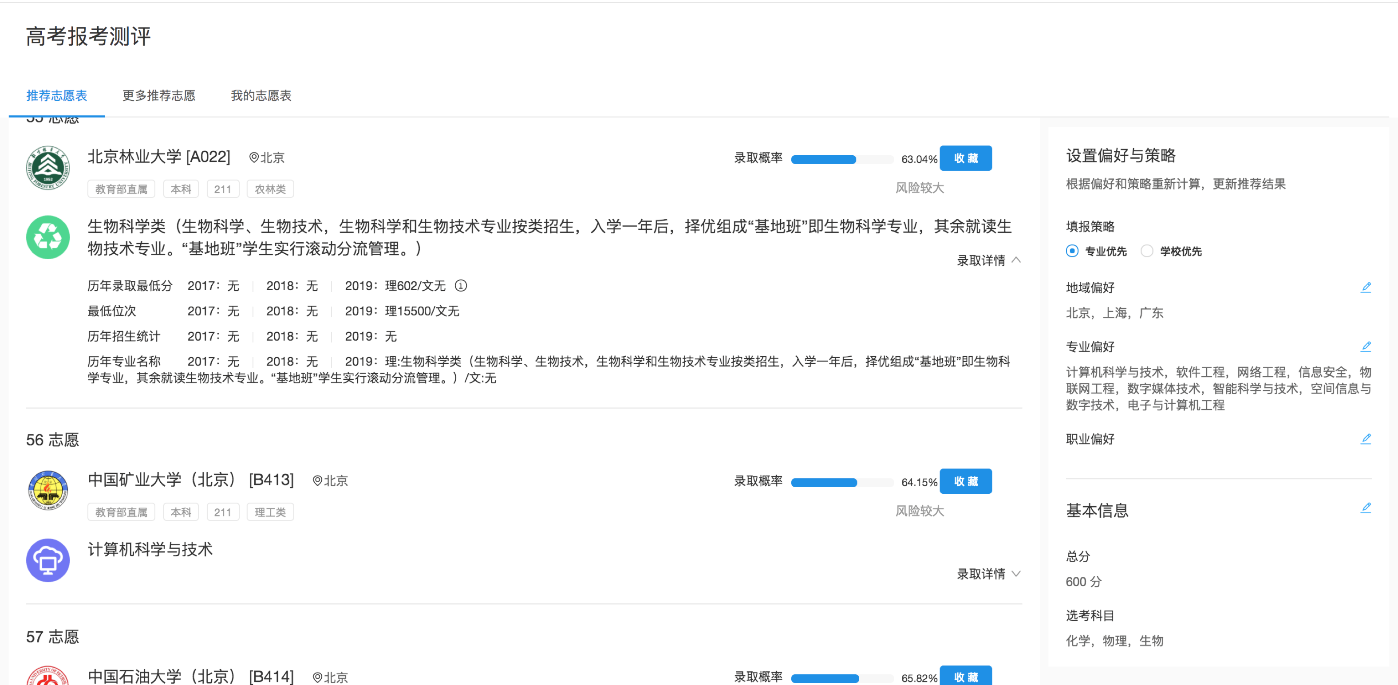This screenshot has height=685, width=1398.
Task: Click the 历年招生统计 row label
Action: (124, 336)
